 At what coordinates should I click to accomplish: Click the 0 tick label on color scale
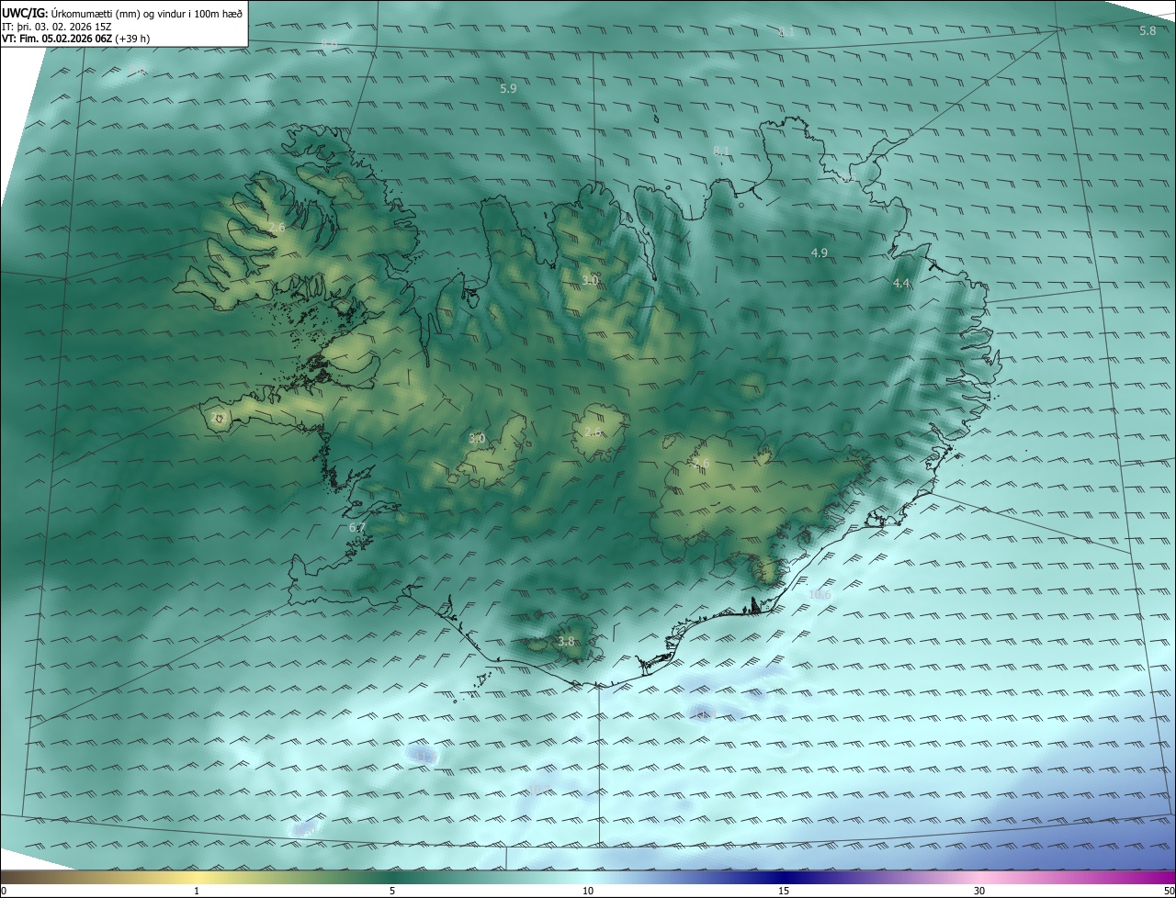[4, 891]
